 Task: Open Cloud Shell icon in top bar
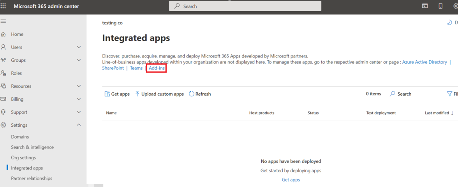(x=425, y=6)
